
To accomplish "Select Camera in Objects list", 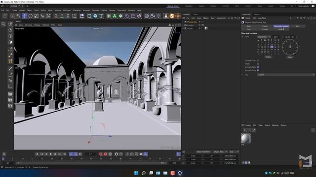I will (190, 25).
